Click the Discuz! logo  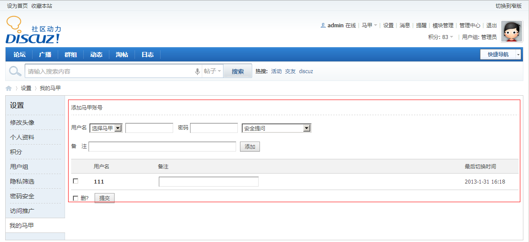pos(33,30)
